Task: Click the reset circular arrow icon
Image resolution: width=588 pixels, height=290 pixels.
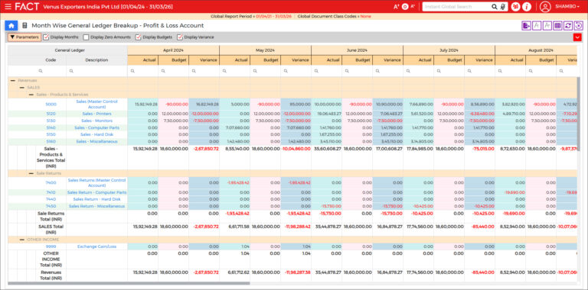Action: [x=579, y=25]
